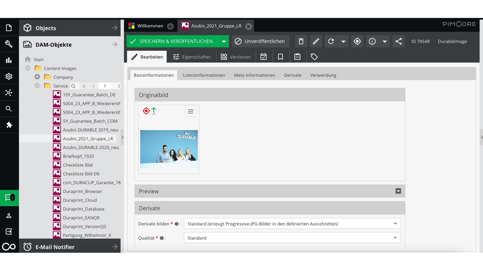Expand the Preview panel
Image resolution: width=483 pixels, height=271 pixels.
(x=398, y=191)
